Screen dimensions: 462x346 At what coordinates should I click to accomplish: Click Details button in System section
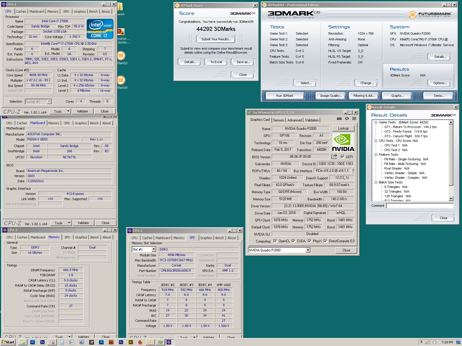coord(440,57)
